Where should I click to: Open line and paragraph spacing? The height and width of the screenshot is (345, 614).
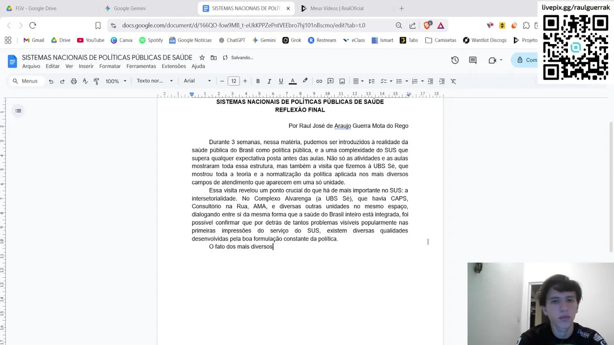371,81
